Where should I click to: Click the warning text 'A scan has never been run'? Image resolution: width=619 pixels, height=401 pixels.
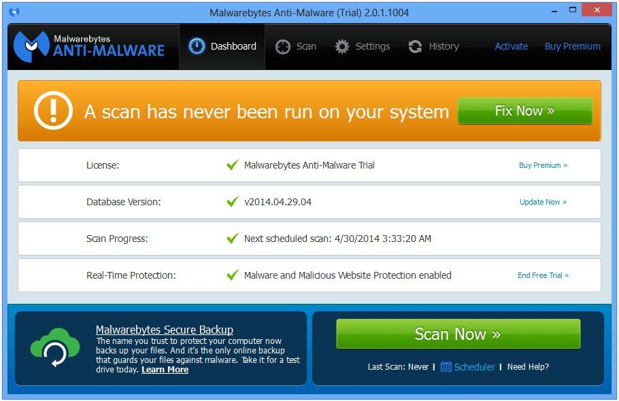pos(267,112)
